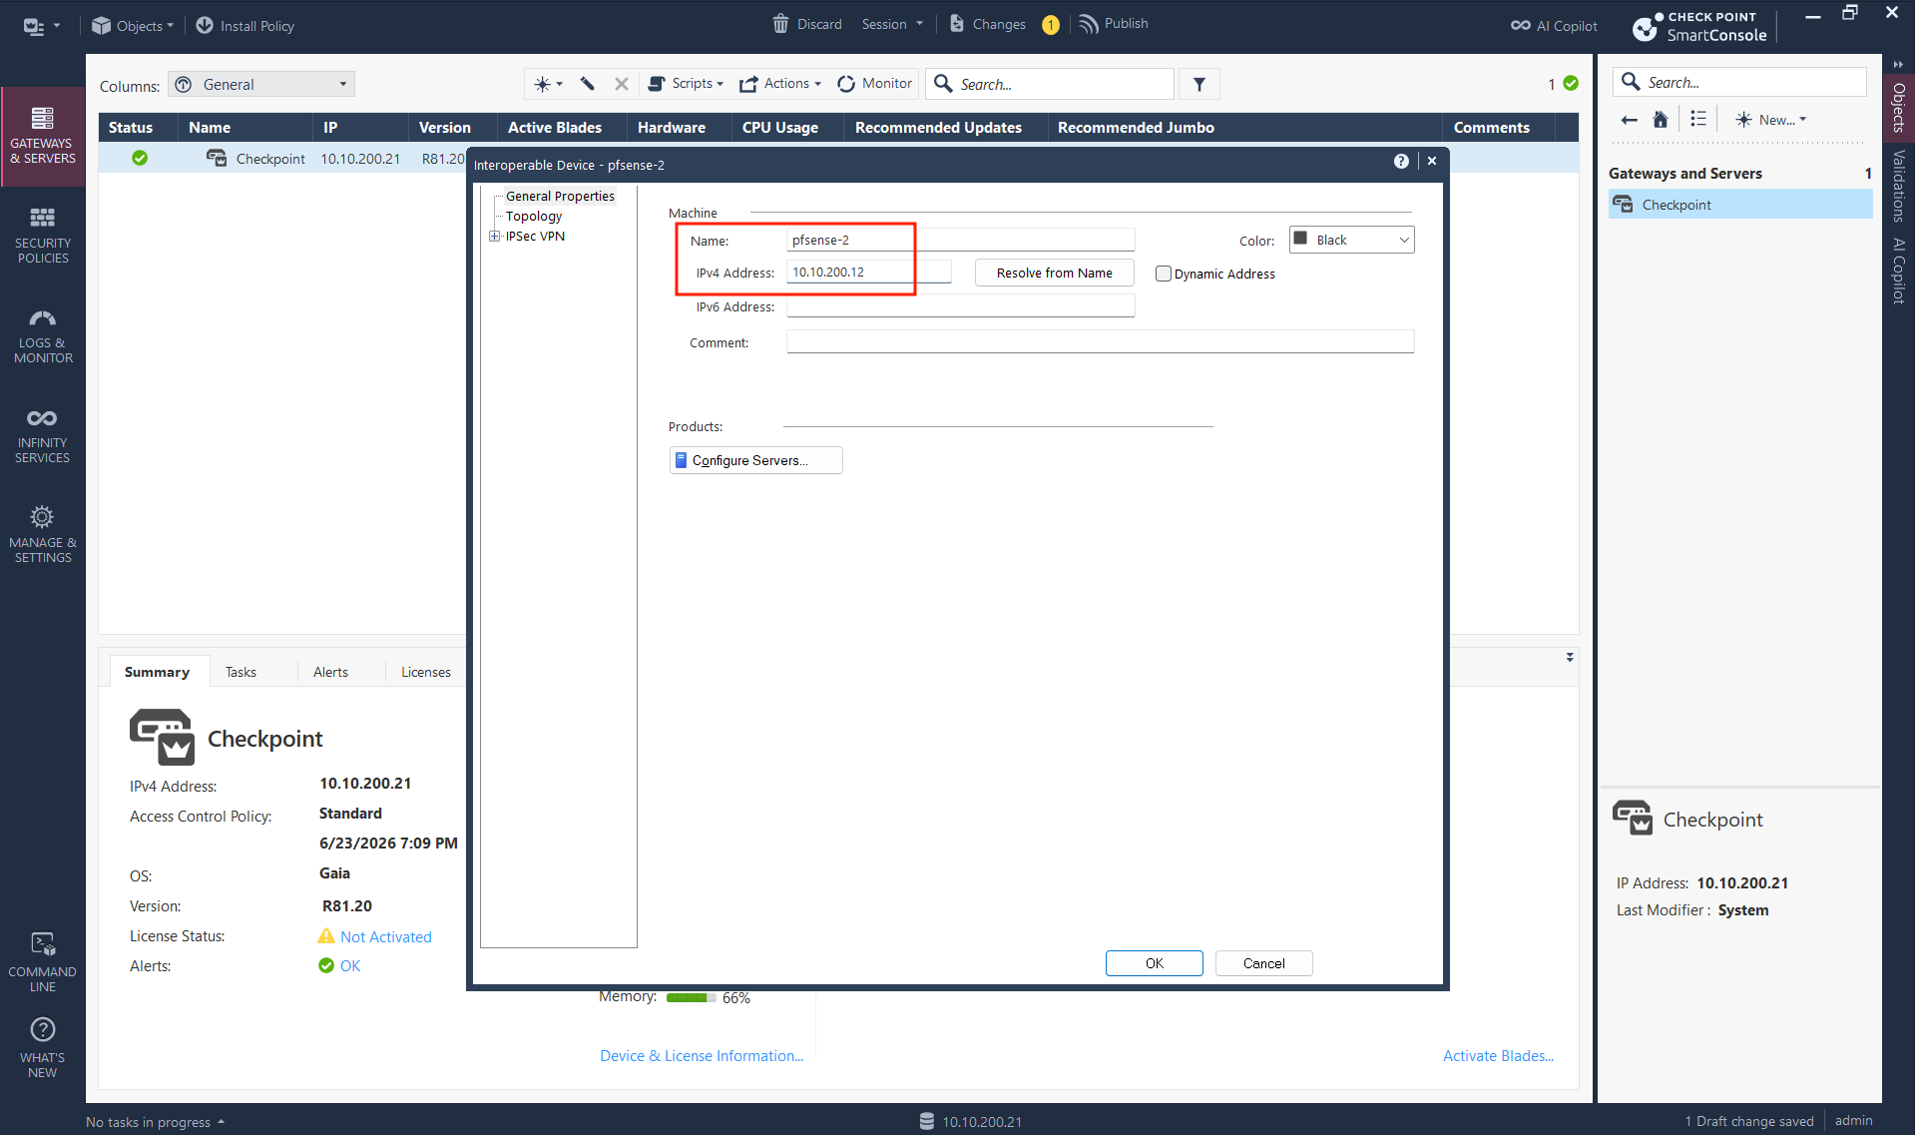
Task: Select Topology in dialog tree
Action: point(534,216)
